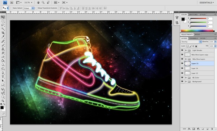Switch to the Styles tab
Screen dimensions: 217x131
(203, 15)
